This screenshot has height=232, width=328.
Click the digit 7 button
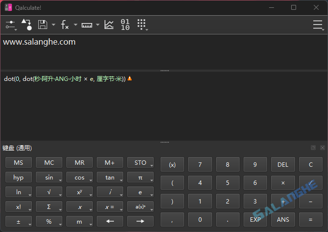pos(200,164)
